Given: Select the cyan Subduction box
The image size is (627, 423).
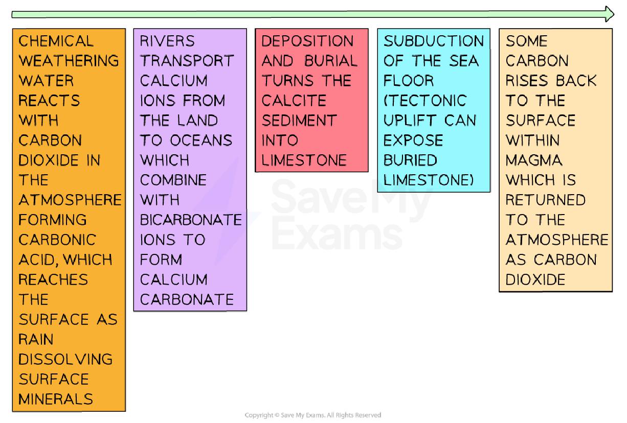Looking at the screenshot, I should pyautogui.click(x=434, y=110).
